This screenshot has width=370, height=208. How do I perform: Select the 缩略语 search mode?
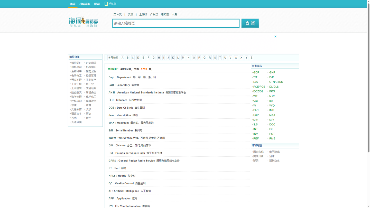coord(165,15)
